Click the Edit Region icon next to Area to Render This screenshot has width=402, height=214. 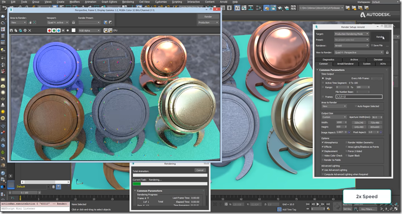30,23
